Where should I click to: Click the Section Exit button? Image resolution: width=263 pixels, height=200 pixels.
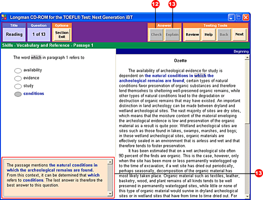click(x=62, y=35)
